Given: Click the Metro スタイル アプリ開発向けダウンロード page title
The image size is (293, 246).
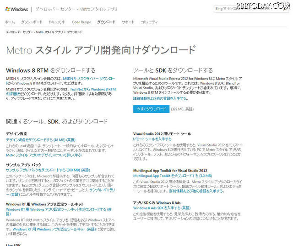Looking at the screenshot, I should point(101,50).
